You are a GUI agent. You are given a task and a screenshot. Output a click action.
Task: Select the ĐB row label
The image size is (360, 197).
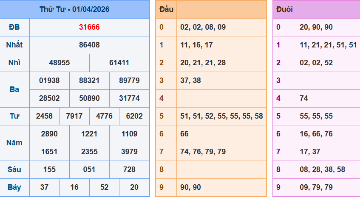[x=14, y=27]
